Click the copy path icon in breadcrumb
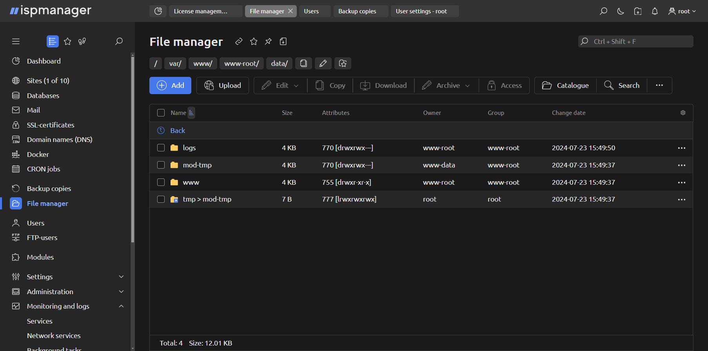Image resolution: width=708 pixels, height=351 pixels. [x=303, y=64]
